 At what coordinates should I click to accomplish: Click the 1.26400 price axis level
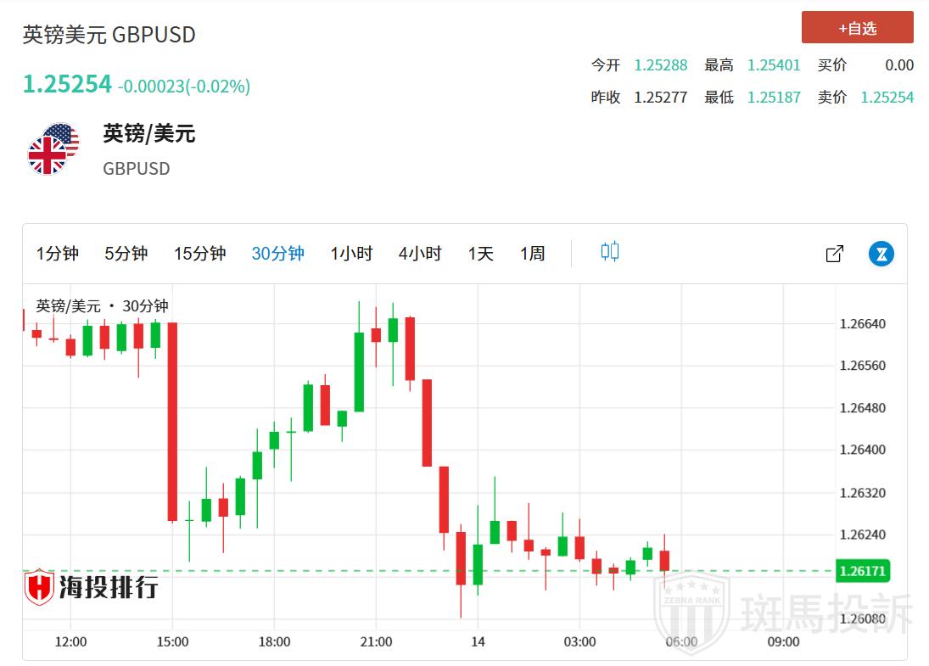[862, 451]
